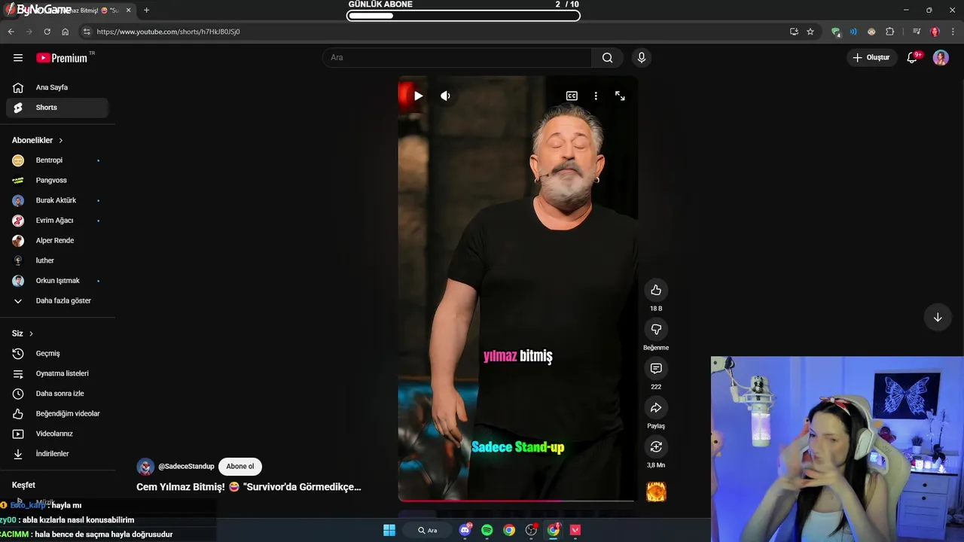Viewport: 964px width, 542px height.
Task: Dislike this Short (Beğenme)
Action: pos(656,329)
